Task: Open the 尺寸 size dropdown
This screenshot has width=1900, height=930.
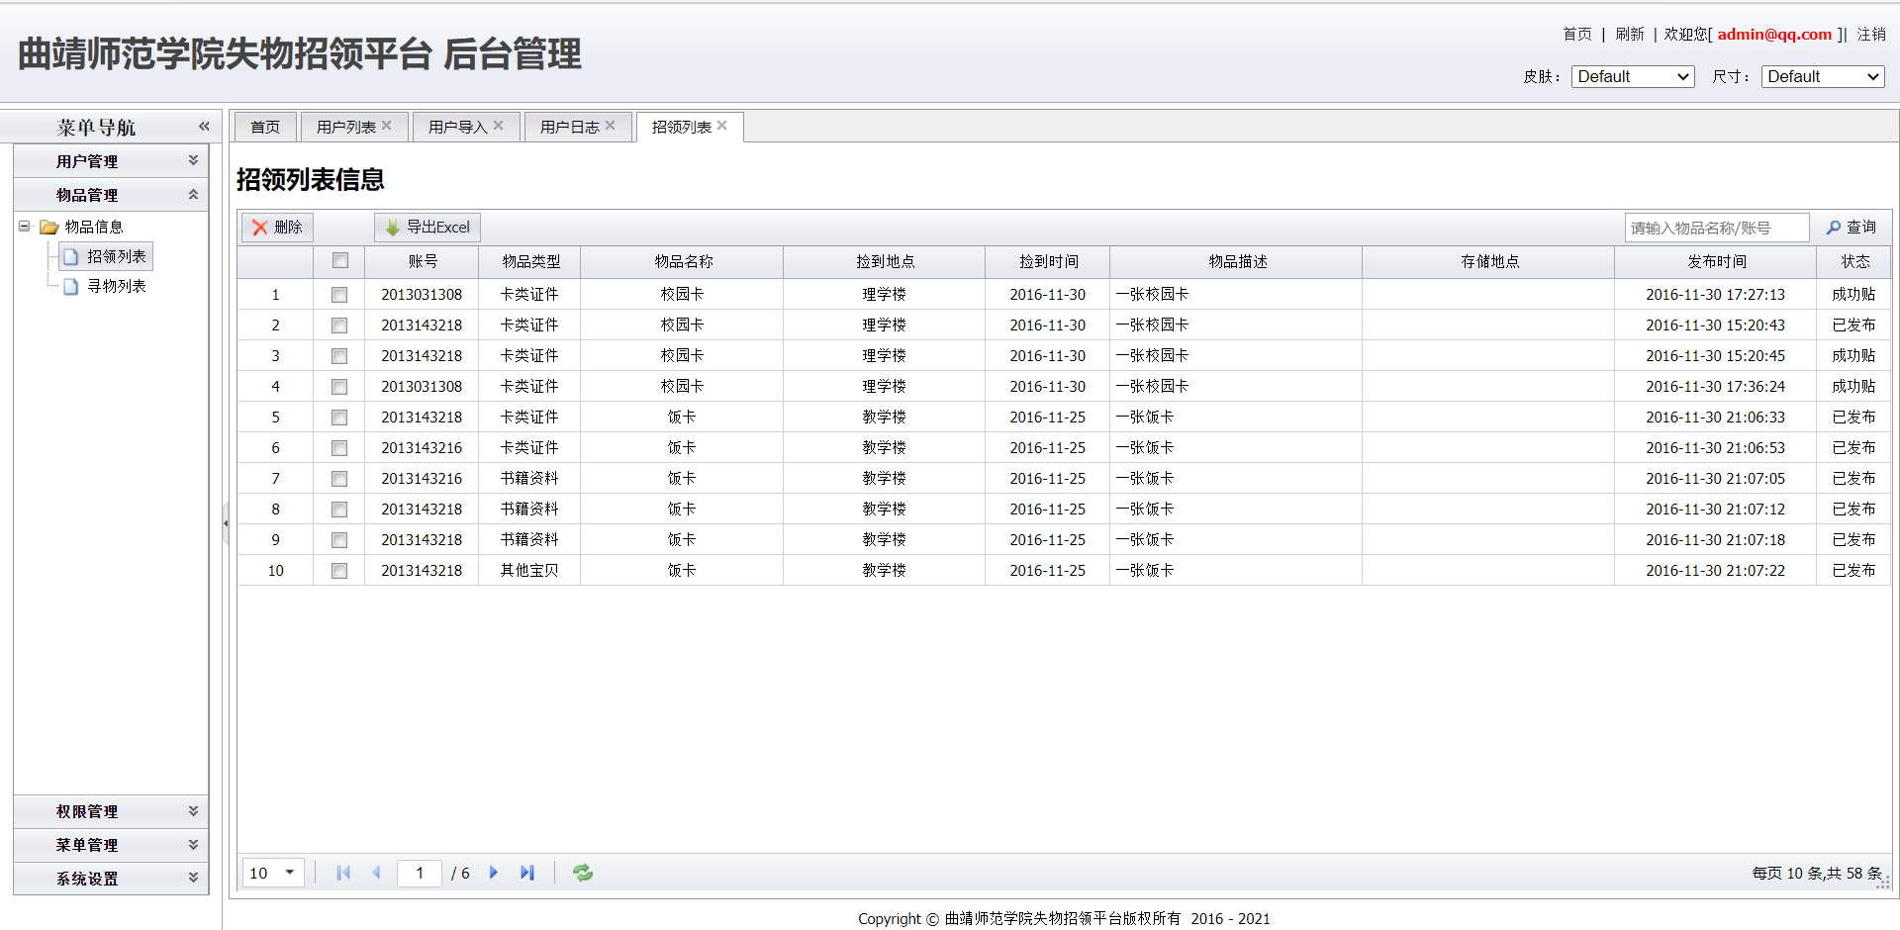Action: coord(1823,77)
